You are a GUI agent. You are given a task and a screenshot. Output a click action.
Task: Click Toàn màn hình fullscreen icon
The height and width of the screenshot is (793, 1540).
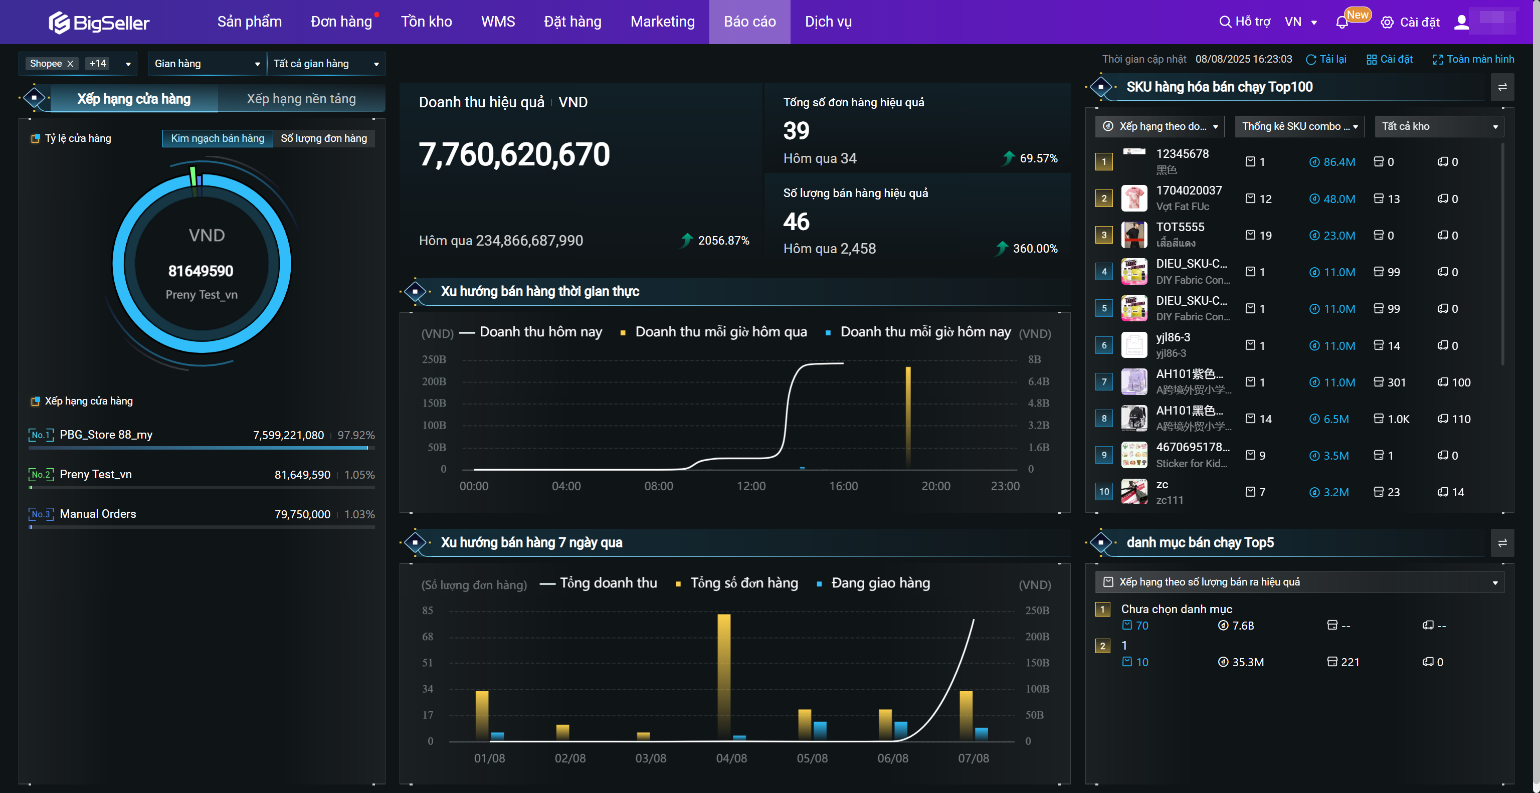1438,60
